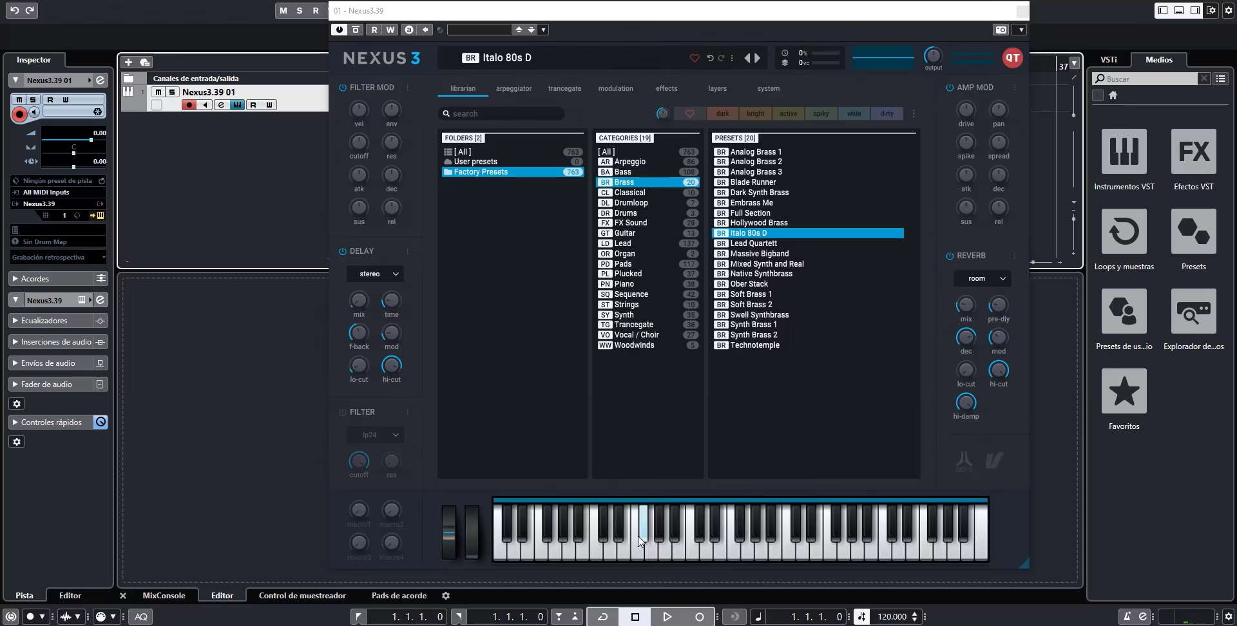The image size is (1237, 626).
Task: Click add track plus button
Action: point(128,62)
